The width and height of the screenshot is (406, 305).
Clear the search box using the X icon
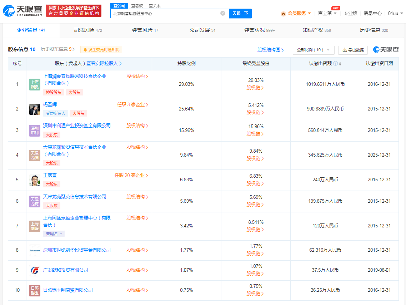223,13
